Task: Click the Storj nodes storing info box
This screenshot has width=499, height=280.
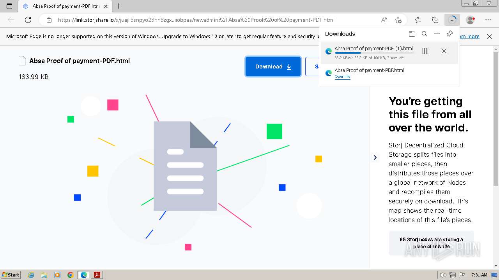Action: tap(431, 243)
